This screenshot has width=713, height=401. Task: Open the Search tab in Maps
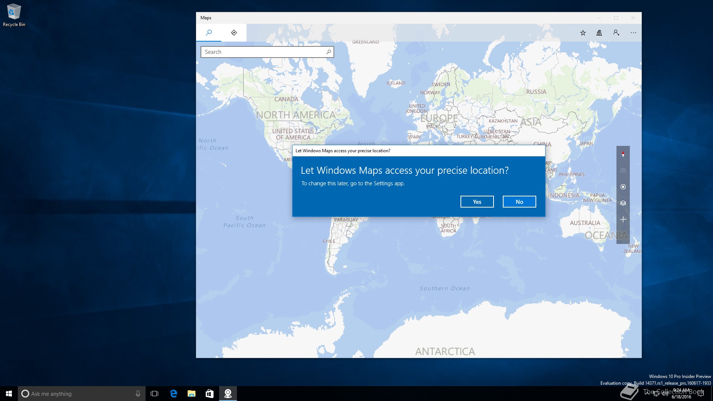pyautogui.click(x=209, y=33)
